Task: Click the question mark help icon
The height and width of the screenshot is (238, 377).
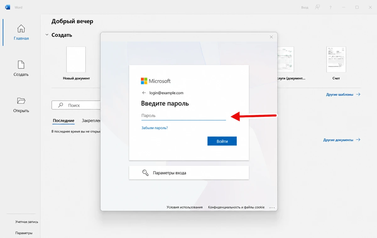Action: pyautogui.click(x=330, y=7)
